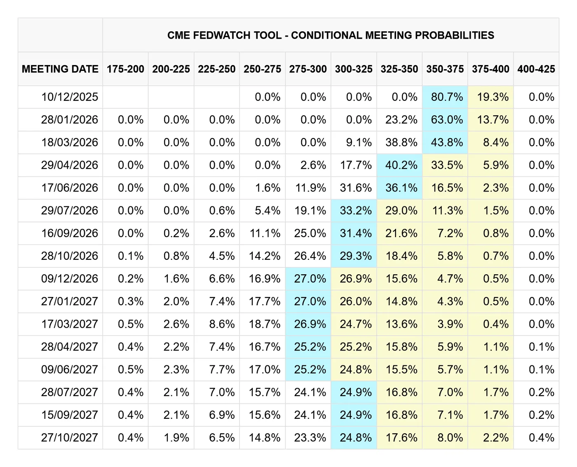Select the 17/03/2027 meeting date cell

[x=69, y=324]
